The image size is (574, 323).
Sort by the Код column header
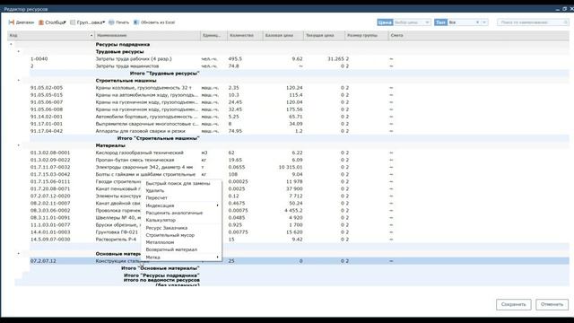[51, 36]
